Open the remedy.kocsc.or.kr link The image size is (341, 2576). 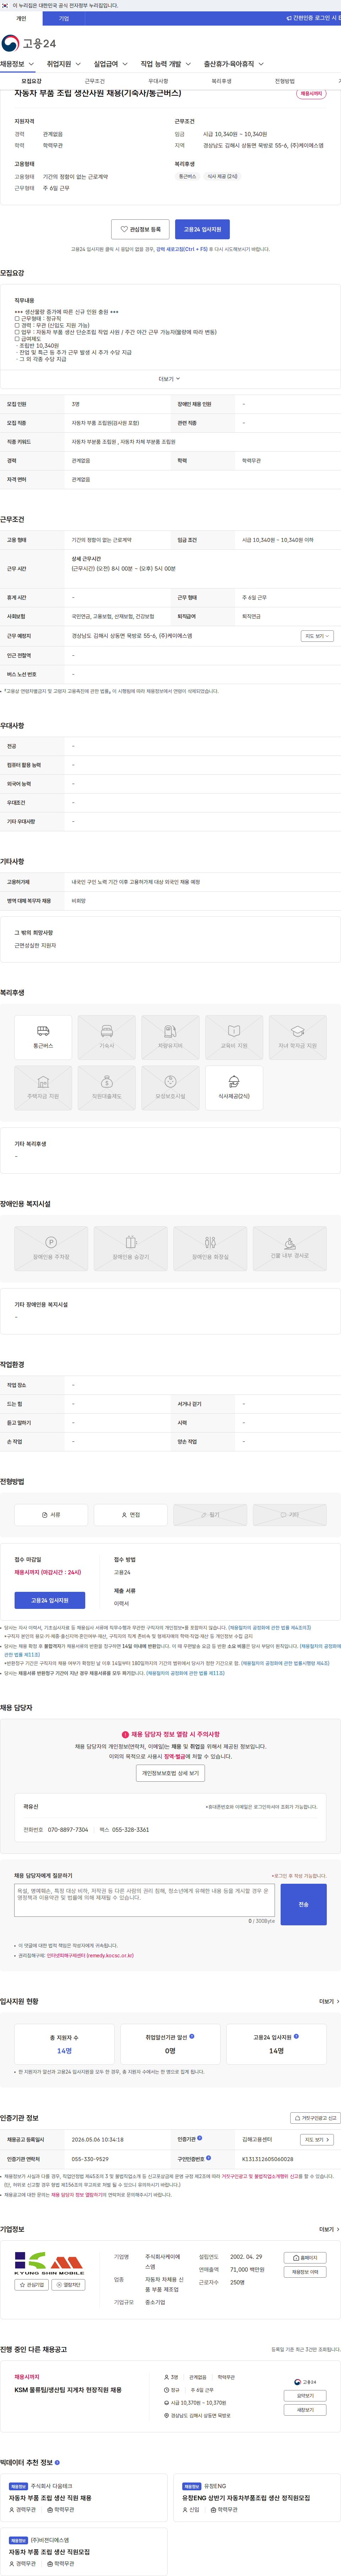(x=90, y=1956)
